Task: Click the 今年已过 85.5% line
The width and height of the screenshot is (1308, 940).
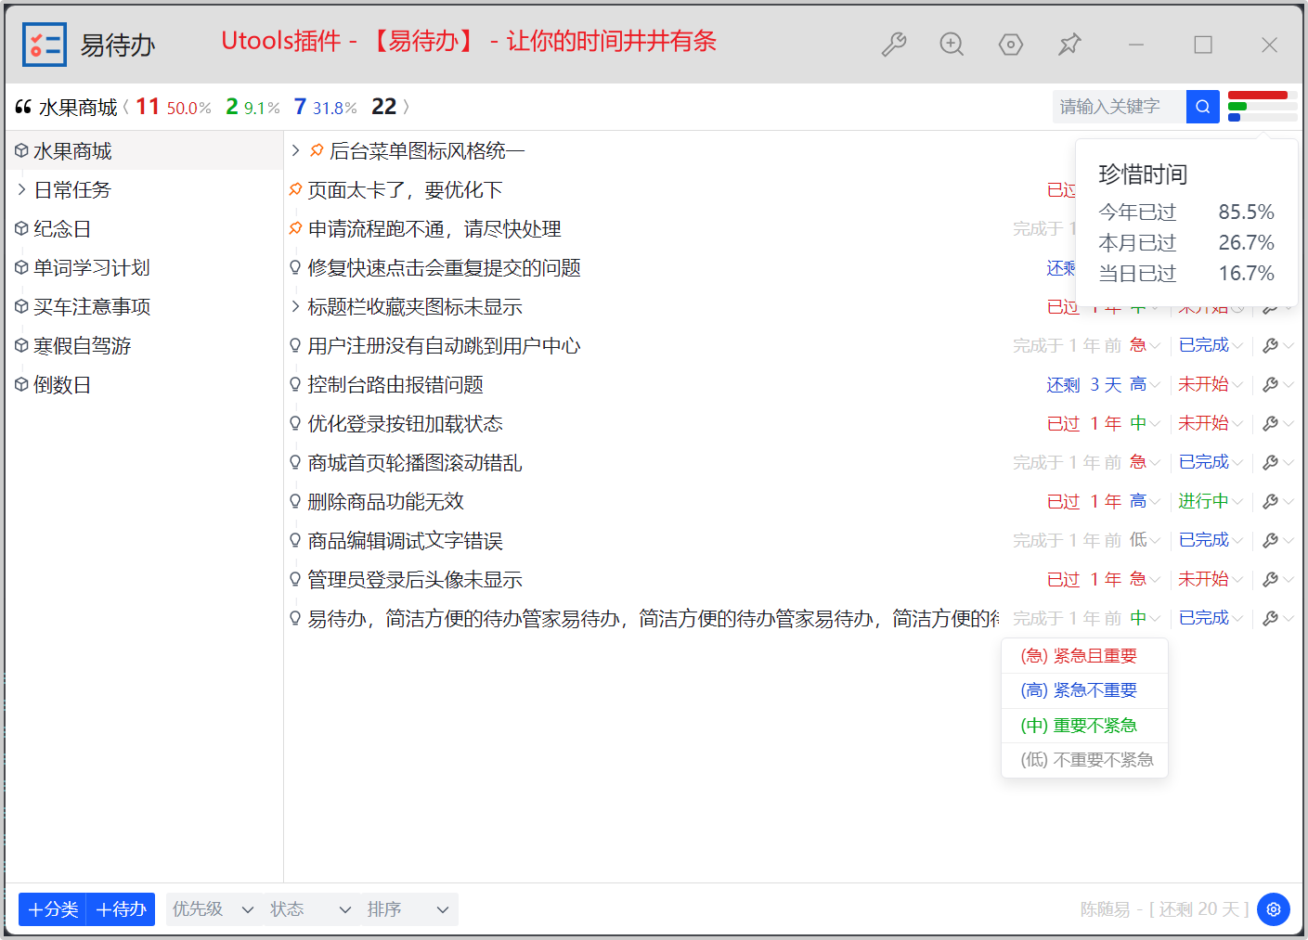Action: click(1185, 212)
